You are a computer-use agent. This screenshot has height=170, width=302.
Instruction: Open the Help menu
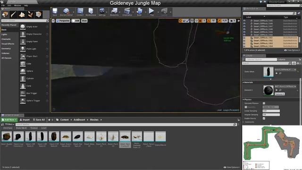pos(26,6)
